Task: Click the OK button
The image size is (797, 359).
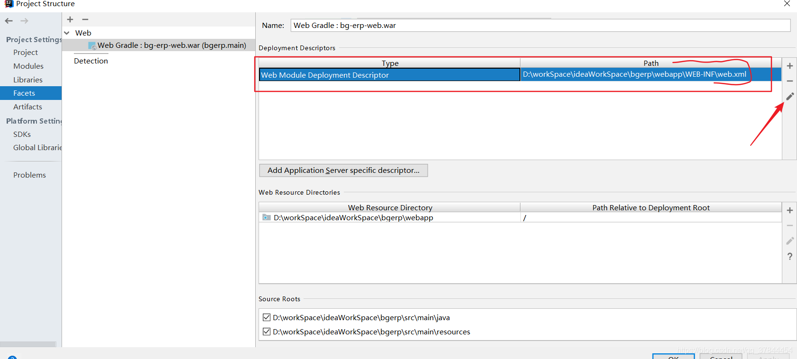Action: click(673, 357)
